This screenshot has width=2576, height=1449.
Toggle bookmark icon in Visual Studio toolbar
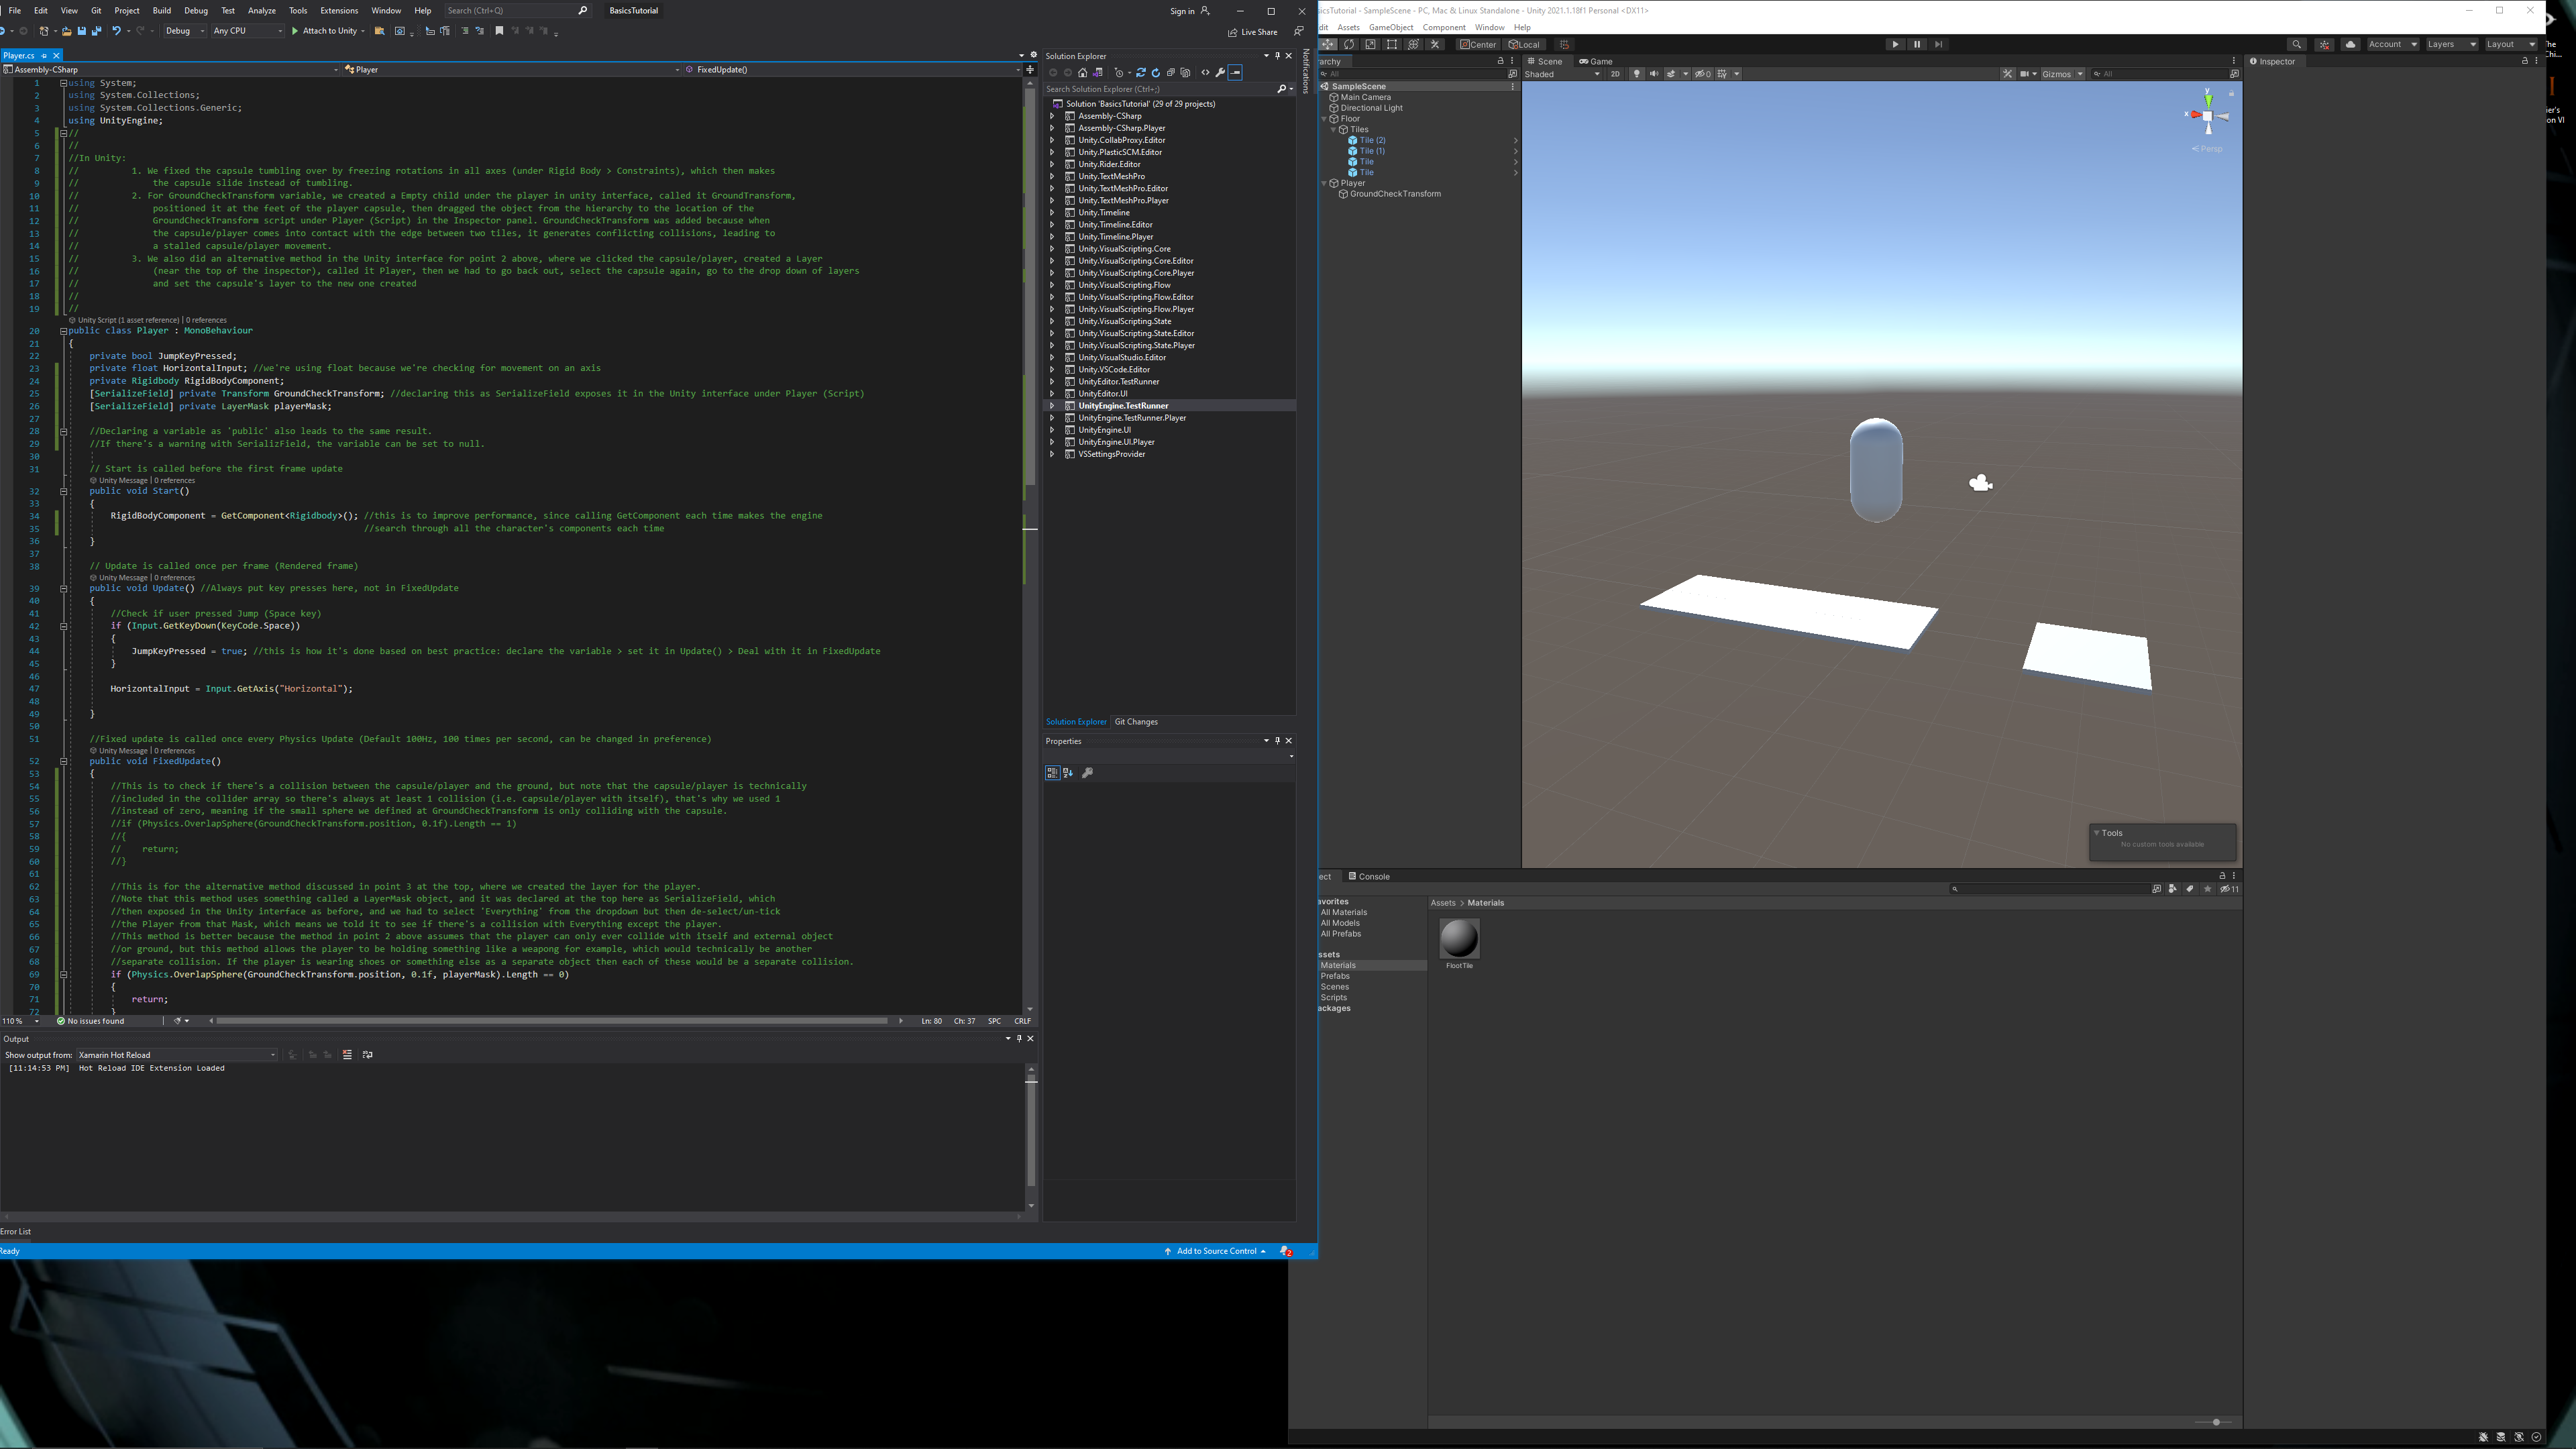click(x=499, y=31)
